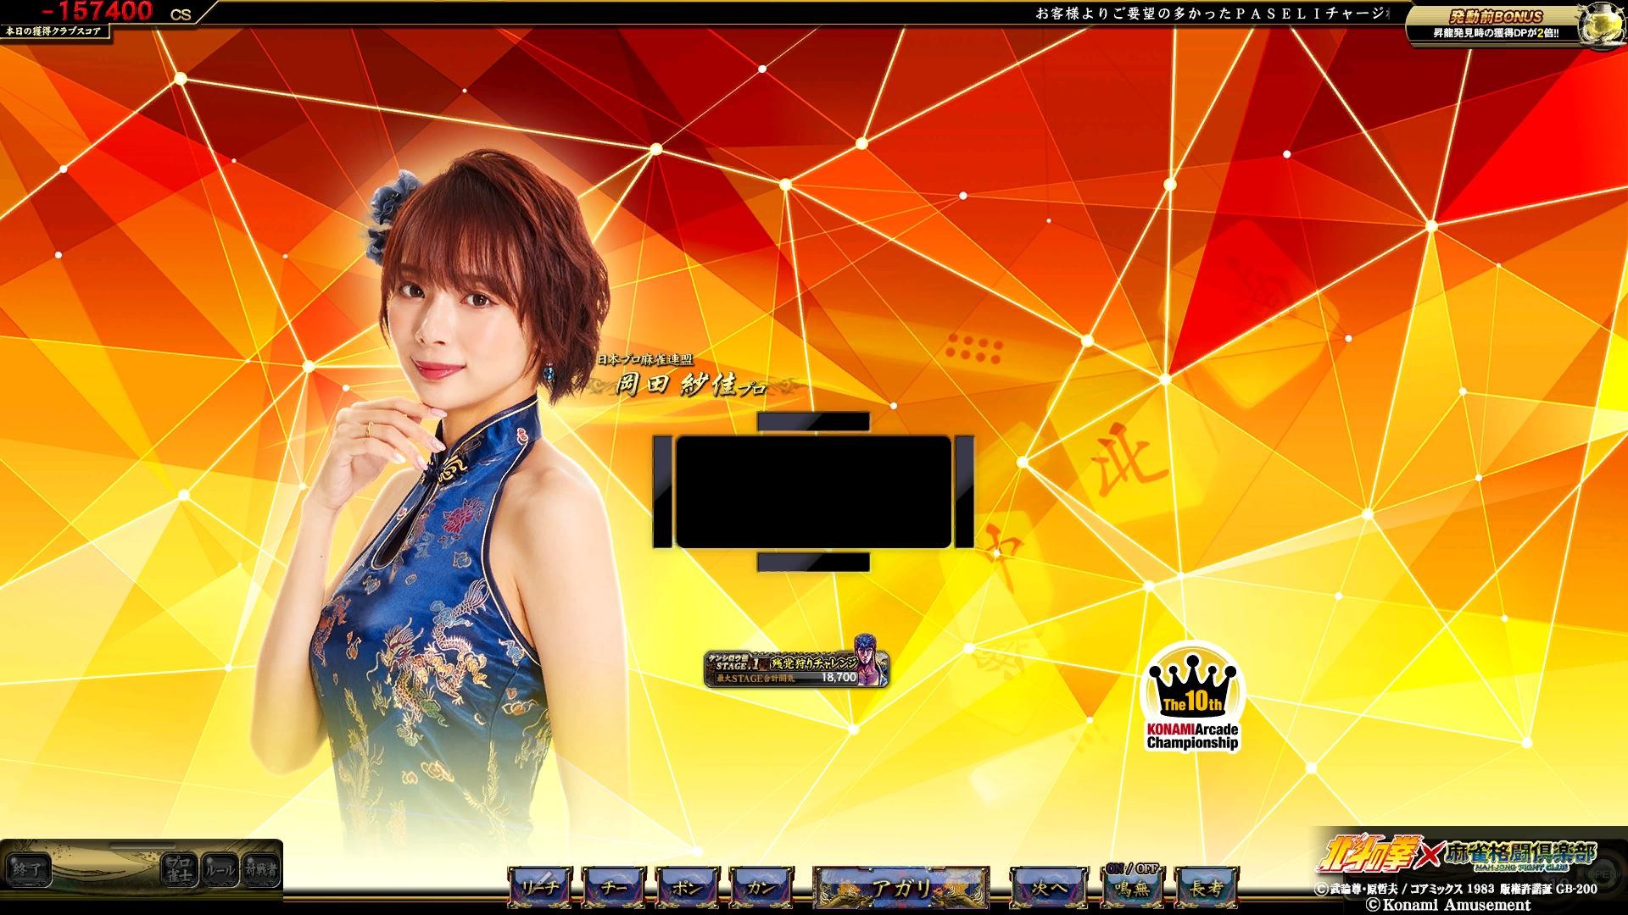Open the プロ雀士 pro player info
Image resolution: width=1628 pixels, height=915 pixels.
click(179, 868)
